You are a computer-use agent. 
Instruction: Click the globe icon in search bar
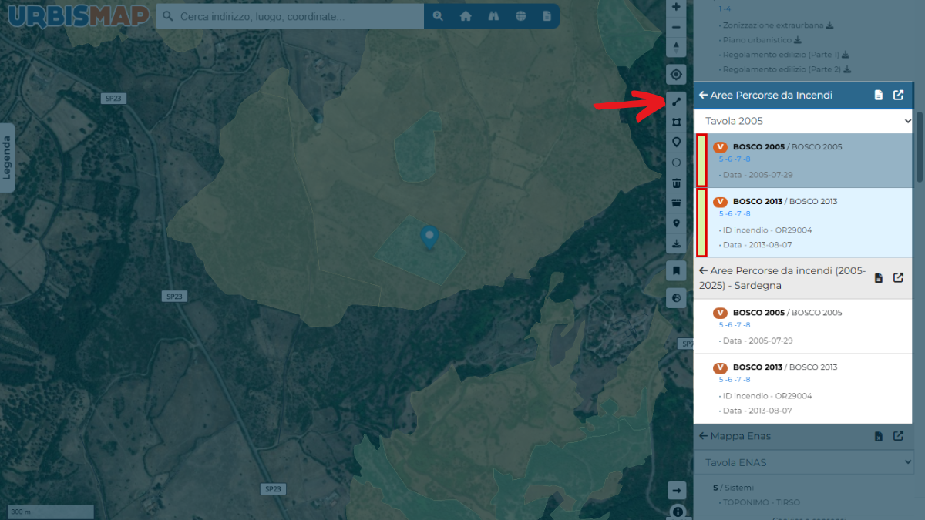click(521, 16)
